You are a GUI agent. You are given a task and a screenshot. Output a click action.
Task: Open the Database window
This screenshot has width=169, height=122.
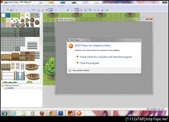coord(90,10)
